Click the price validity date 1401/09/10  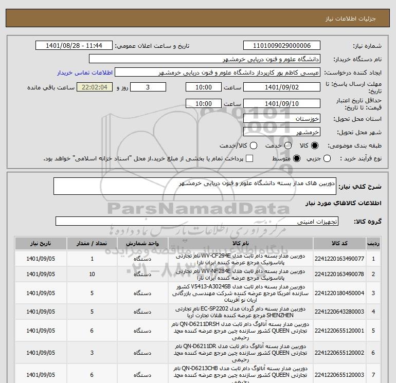coord(282,103)
